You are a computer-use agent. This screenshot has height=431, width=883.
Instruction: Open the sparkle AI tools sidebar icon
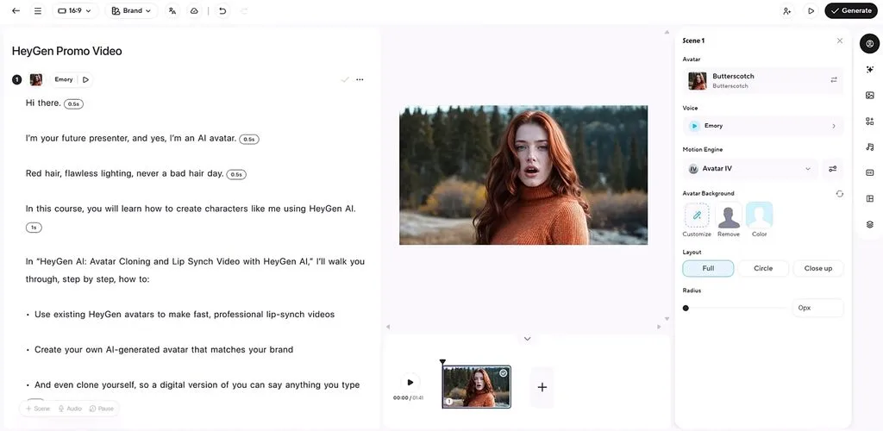(x=869, y=69)
